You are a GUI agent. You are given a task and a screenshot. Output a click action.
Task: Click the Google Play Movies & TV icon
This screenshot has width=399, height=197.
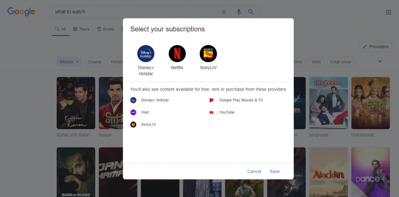[212, 100]
